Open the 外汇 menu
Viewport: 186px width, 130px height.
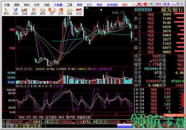(90, 5)
